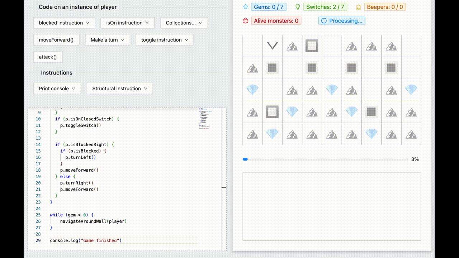Image resolution: width=459 pixels, height=258 pixels.
Task: Click the Switches: 2 / 7 badge
Action: [325, 7]
